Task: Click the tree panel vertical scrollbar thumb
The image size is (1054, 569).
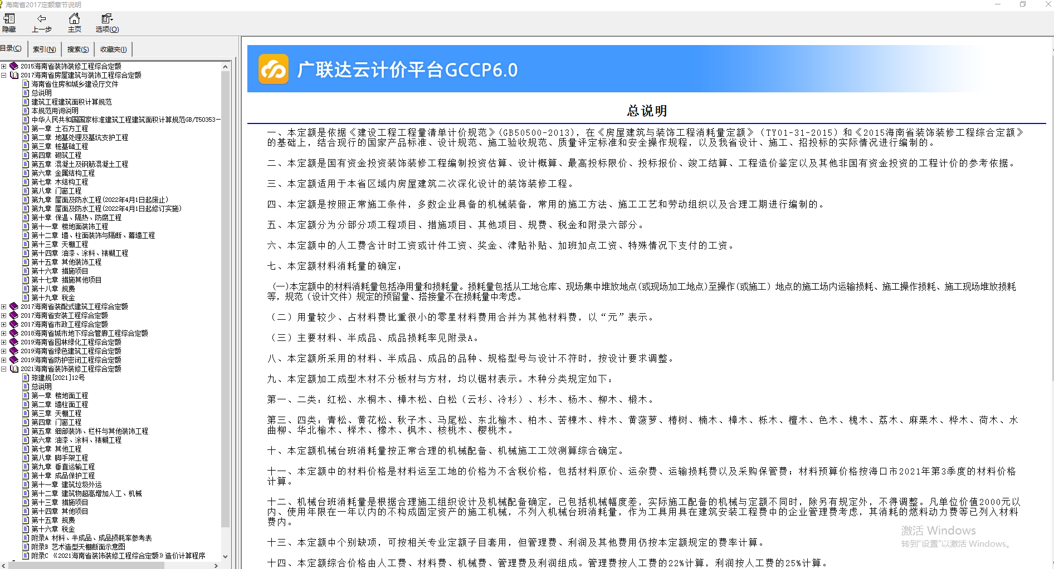Action: click(225, 299)
